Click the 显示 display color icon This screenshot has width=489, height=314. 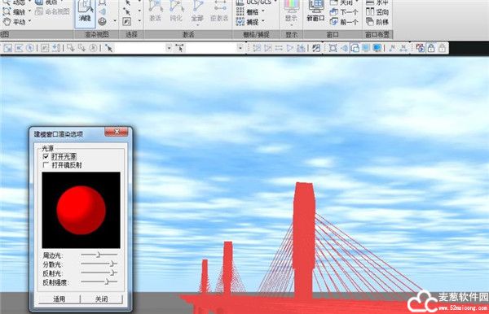click(x=292, y=11)
